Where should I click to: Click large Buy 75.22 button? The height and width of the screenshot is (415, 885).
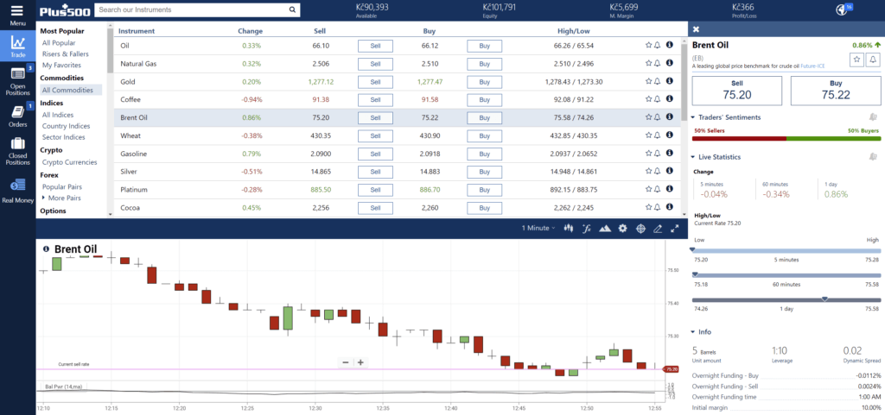(x=836, y=91)
